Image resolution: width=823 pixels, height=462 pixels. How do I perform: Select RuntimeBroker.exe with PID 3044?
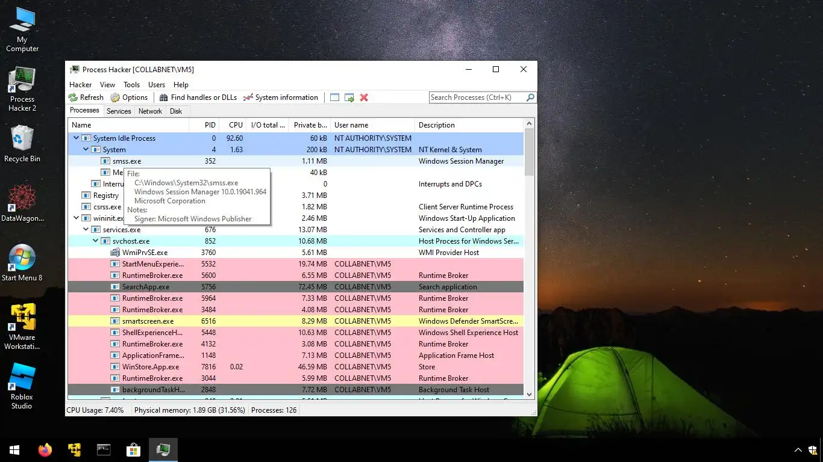pyautogui.click(x=295, y=378)
